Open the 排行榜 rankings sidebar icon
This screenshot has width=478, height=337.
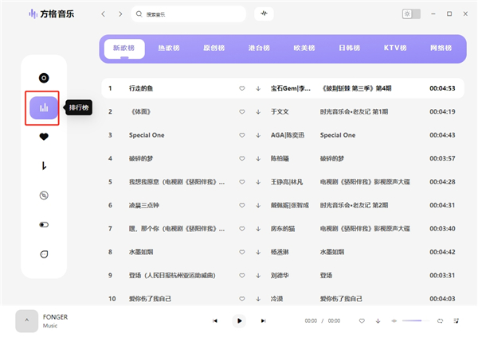[x=44, y=107]
